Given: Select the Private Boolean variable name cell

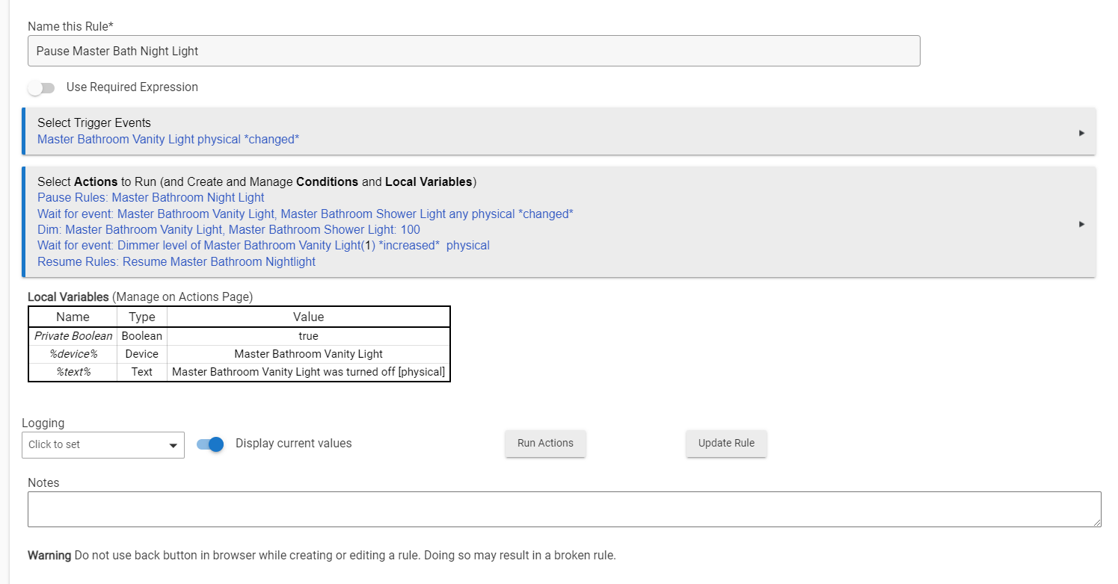Looking at the screenshot, I should [x=73, y=336].
